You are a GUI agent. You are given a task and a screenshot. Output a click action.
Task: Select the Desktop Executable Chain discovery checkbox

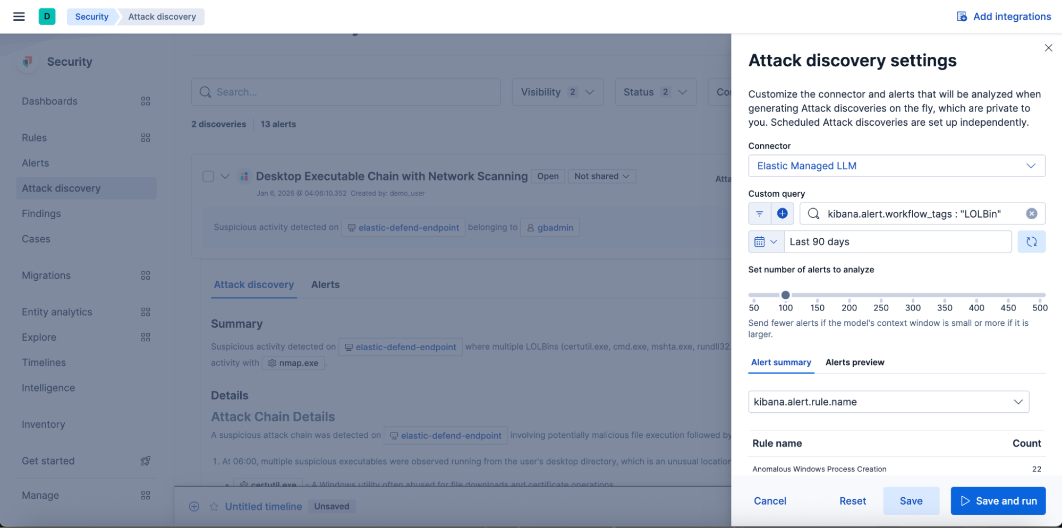click(x=208, y=176)
